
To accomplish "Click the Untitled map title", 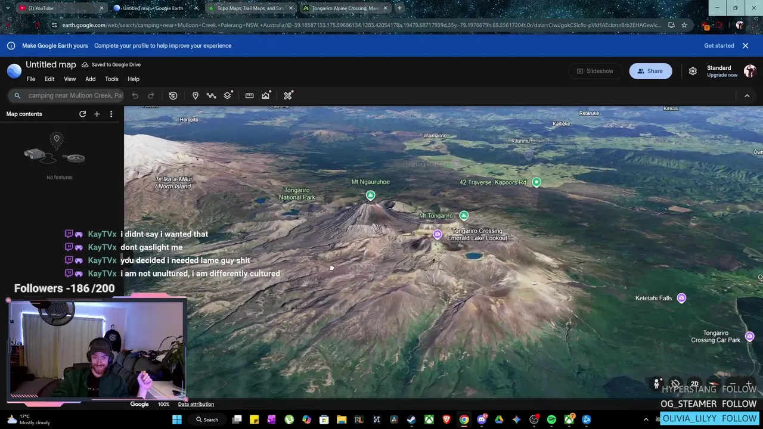I will point(51,64).
